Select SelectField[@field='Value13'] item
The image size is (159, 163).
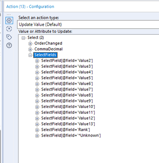click(x=68, y=124)
